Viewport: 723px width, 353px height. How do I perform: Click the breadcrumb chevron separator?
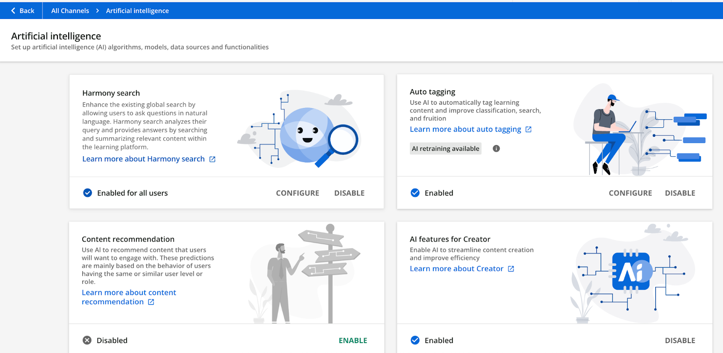coord(98,11)
